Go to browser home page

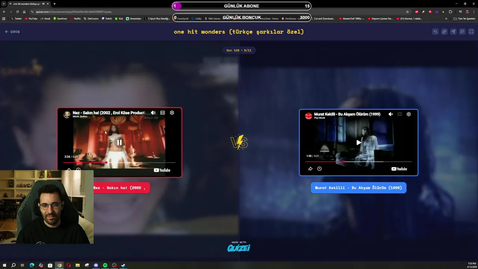coord(24,12)
